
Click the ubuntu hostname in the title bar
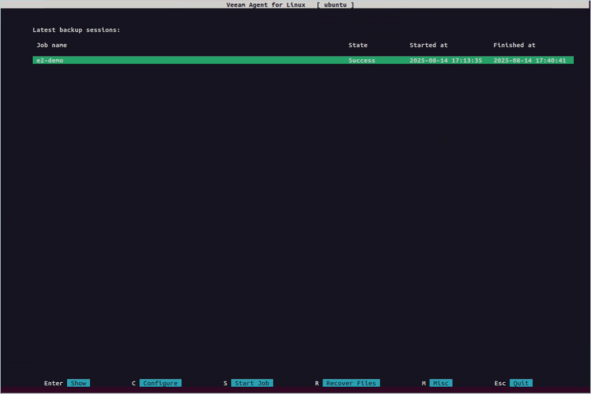point(335,5)
